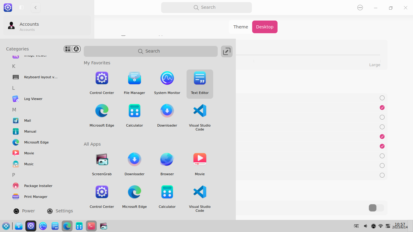Launch File Manager from My Favorites
The height and width of the screenshot is (232, 413).
[134, 82]
